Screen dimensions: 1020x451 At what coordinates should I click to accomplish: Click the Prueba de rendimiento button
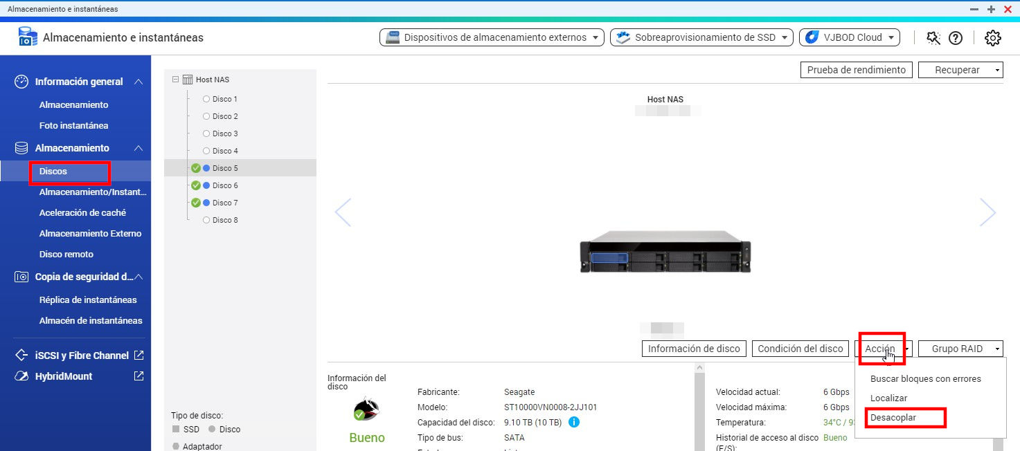click(856, 70)
